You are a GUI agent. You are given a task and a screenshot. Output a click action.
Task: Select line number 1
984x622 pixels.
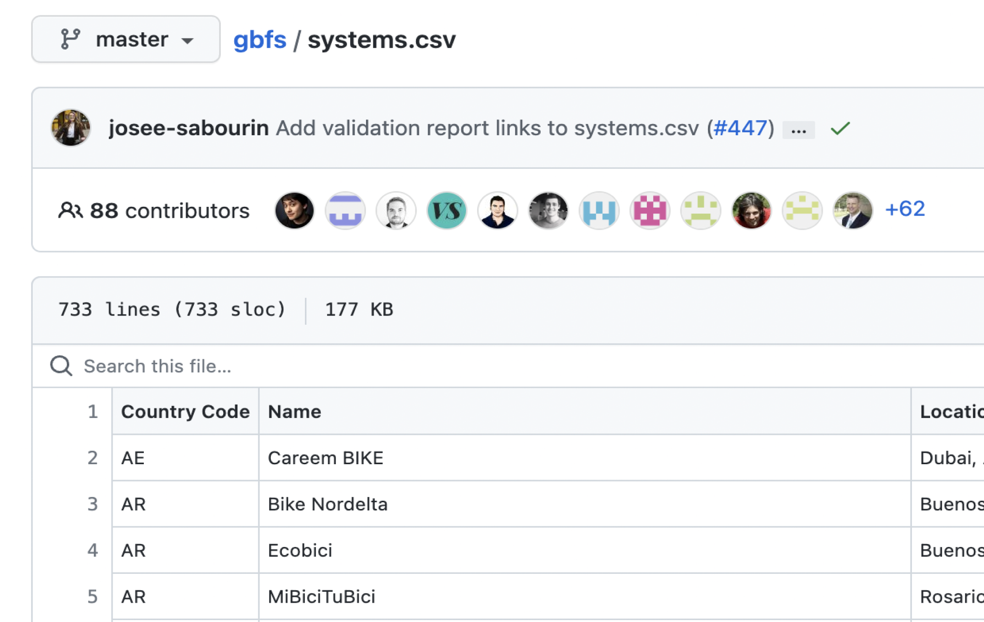(x=93, y=411)
